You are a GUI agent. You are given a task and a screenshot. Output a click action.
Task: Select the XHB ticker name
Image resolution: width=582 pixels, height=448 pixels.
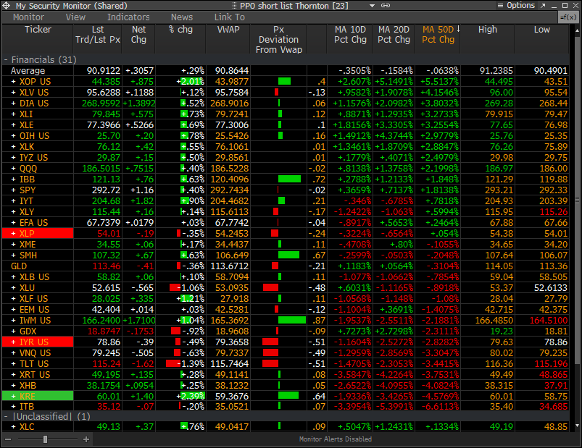28,386
